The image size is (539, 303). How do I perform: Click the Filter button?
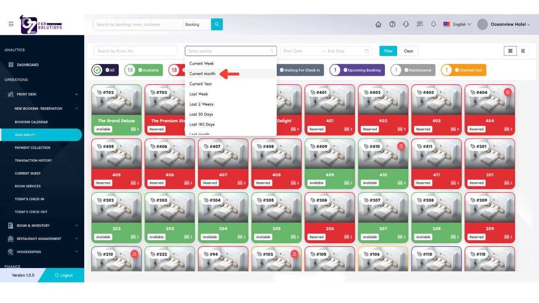388,50
